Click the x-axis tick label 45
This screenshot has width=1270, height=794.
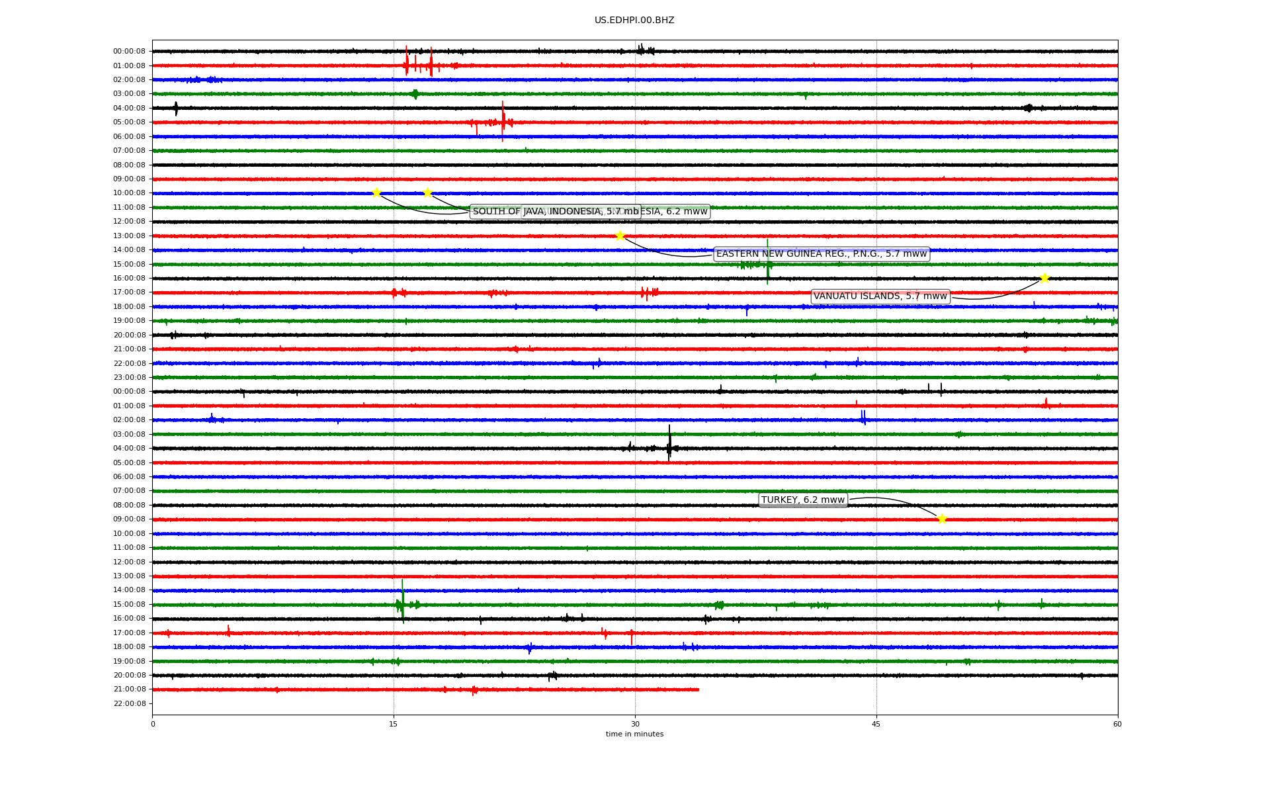876,724
